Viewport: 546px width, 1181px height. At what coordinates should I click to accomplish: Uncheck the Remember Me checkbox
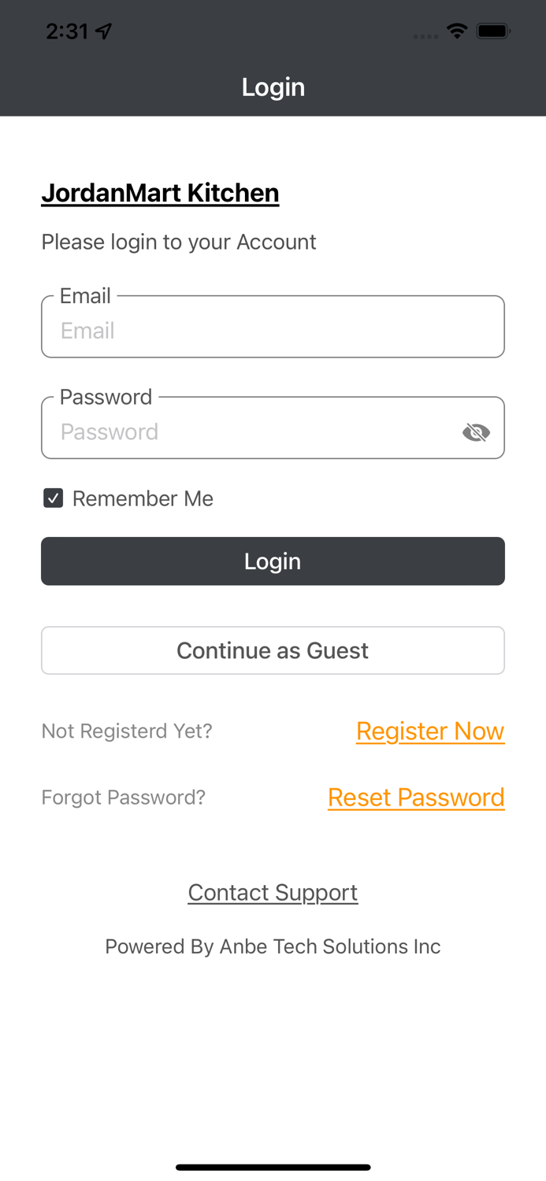coord(53,498)
